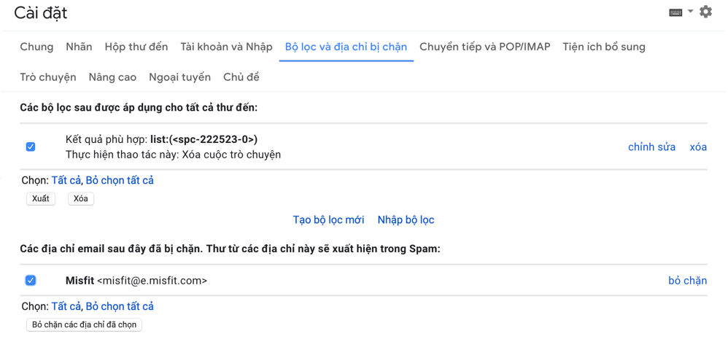This screenshot has height=339, width=728.
Task: Uncheck the list:(<spc-222523-0>) filter checkbox
Action: [x=31, y=147]
